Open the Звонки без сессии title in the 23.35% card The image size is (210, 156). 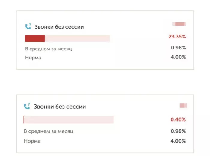[59, 27]
